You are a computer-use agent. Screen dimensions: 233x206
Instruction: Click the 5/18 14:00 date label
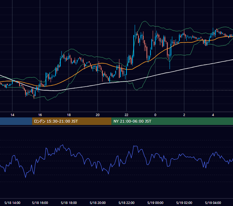(x=12, y=203)
